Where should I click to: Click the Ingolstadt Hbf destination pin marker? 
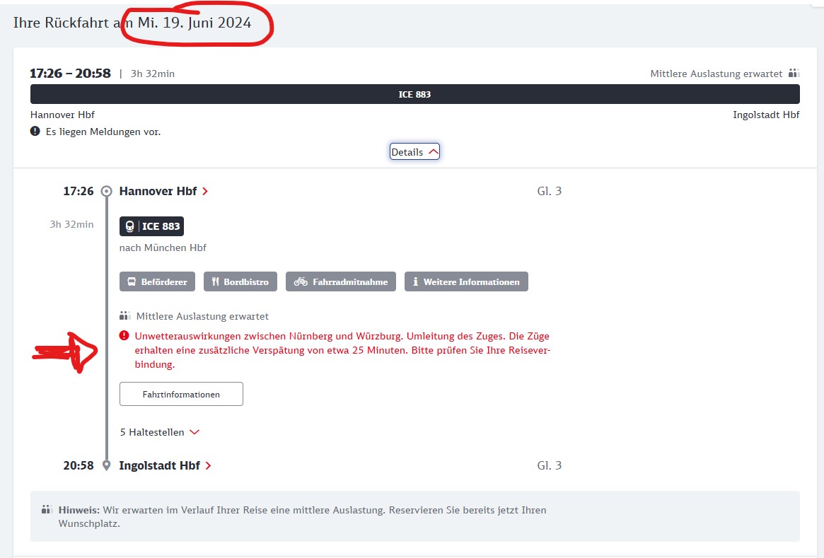107,465
